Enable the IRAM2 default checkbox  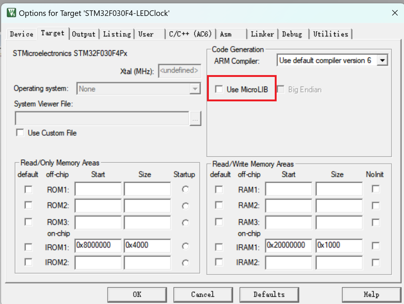(x=219, y=262)
